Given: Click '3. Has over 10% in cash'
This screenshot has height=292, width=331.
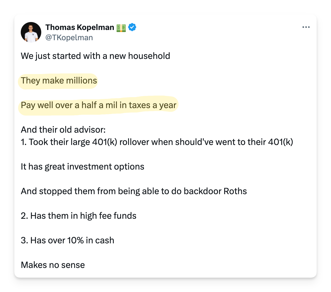Looking at the screenshot, I should coord(67,241).
